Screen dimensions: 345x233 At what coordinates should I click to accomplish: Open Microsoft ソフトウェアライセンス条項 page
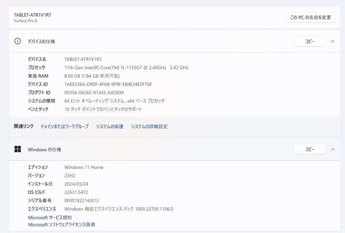click(61, 224)
